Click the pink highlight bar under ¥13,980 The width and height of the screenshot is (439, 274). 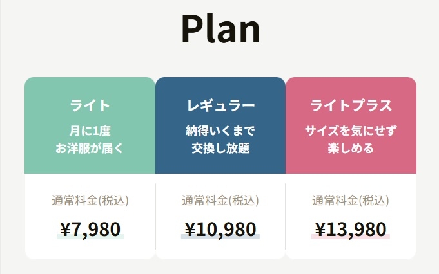coord(351,237)
